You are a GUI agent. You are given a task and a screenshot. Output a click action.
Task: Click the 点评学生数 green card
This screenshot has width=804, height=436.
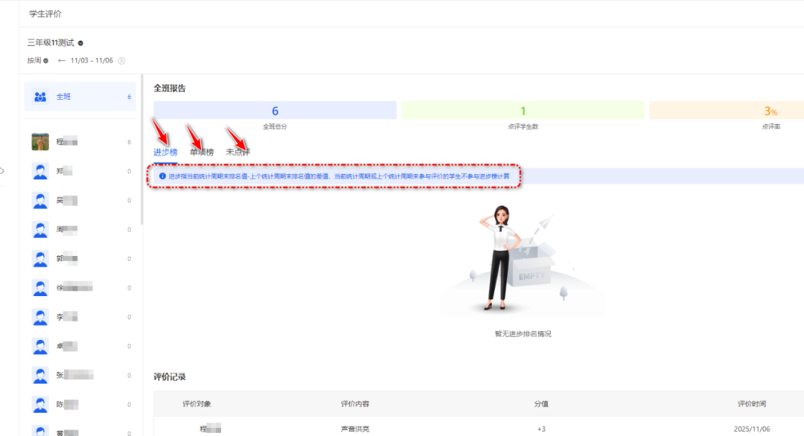pos(523,115)
